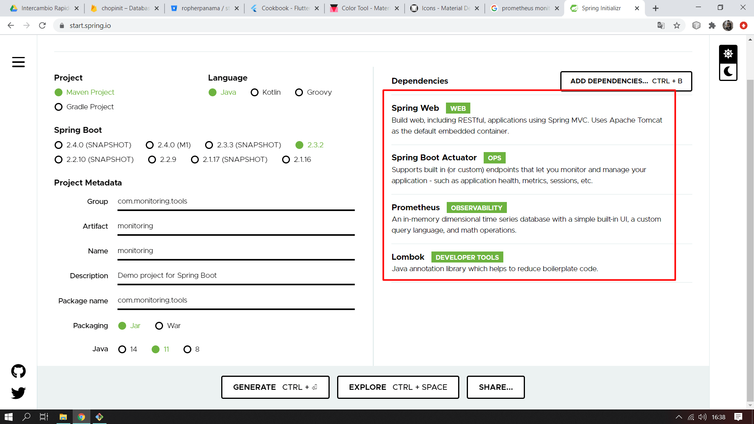Launch Visual Studio Code from the taskbar

[x=99, y=417]
